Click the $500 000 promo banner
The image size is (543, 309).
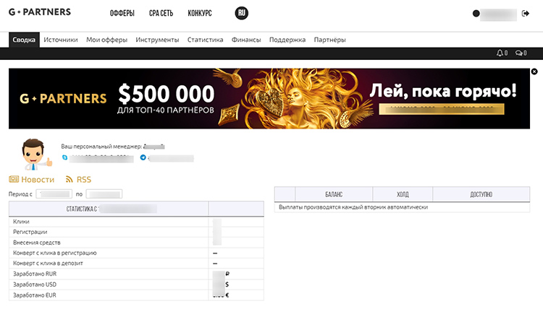point(269,98)
